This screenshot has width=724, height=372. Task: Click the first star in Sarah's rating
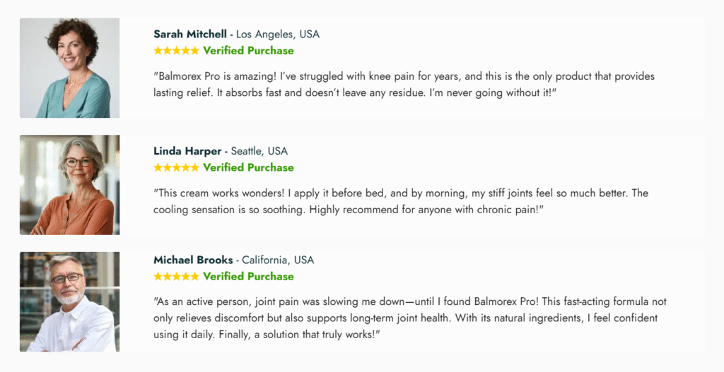(158, 51)
